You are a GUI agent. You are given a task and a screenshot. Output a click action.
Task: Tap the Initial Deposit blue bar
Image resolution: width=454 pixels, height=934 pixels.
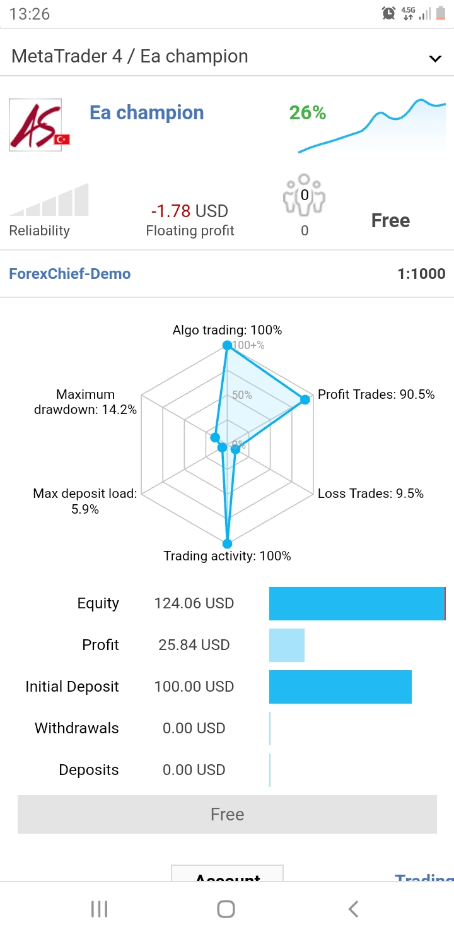[x=340, y=687]
